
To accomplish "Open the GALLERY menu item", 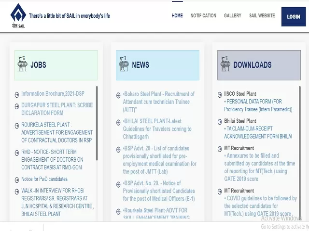I will pos(233,15).
